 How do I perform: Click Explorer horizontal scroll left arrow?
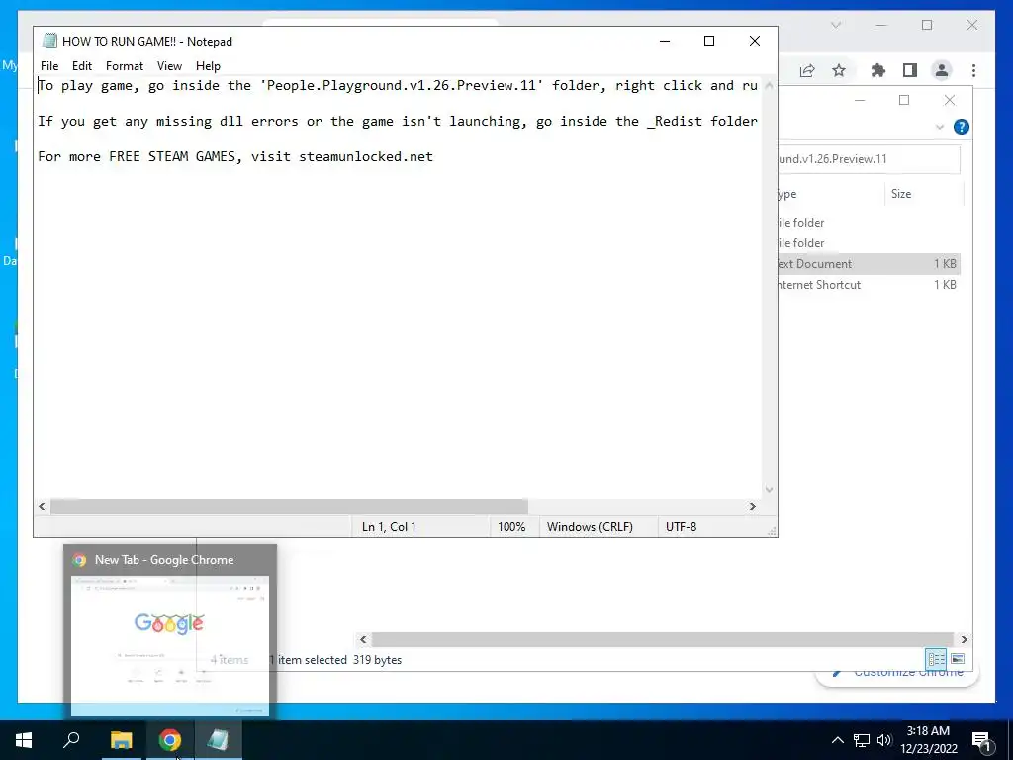point(363,639)
